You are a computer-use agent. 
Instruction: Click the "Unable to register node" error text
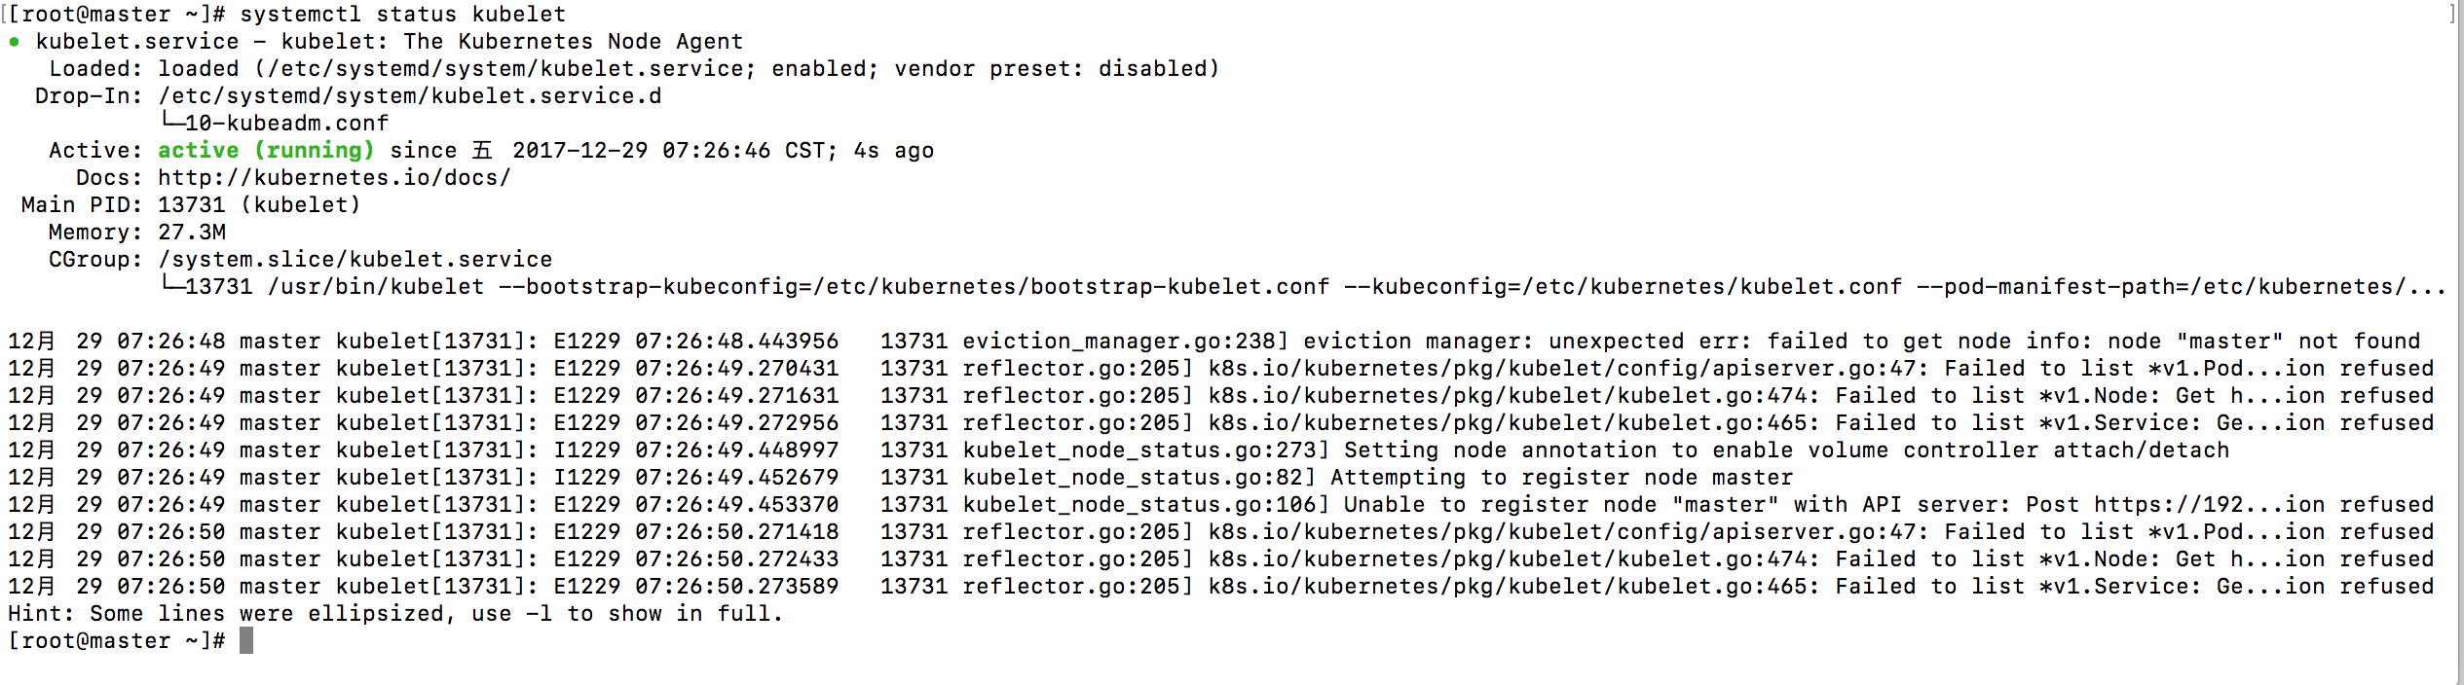click(x=1500, y=505)
